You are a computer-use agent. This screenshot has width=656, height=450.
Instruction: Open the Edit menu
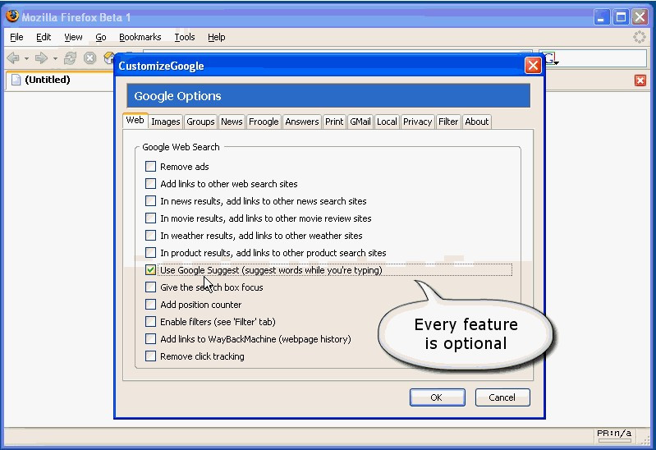point(44,37)
